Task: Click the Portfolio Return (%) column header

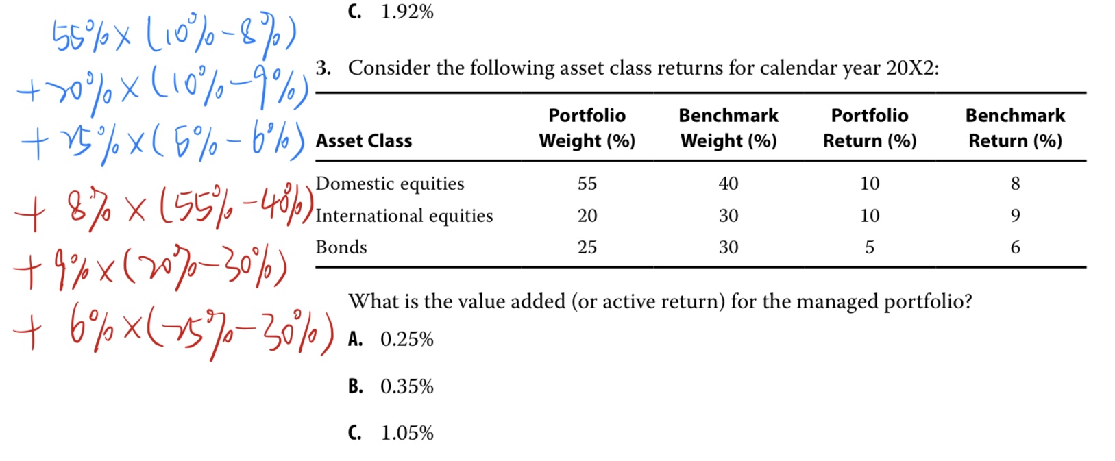Action: coord(869,128)
